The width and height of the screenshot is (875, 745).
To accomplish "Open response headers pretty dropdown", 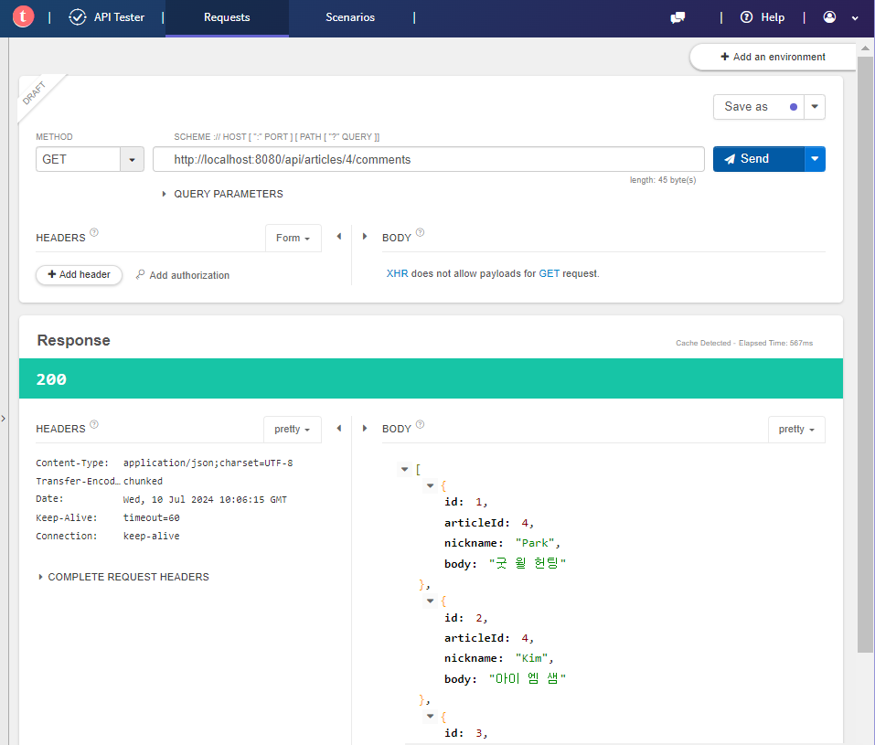I will click(x=293, y=429).
